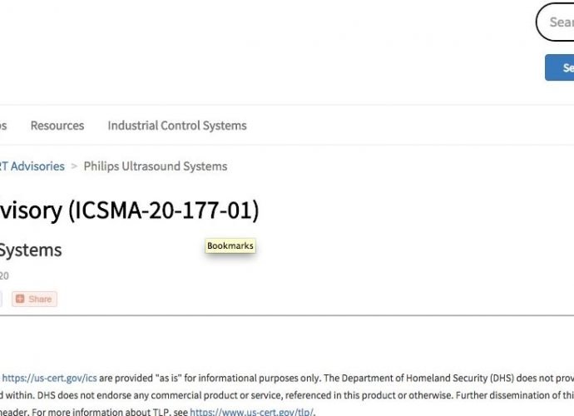This screenshot has width=574, height=416.
Task: Click the ICSMA-20-177-01 advisory heading
Action: 129,210
